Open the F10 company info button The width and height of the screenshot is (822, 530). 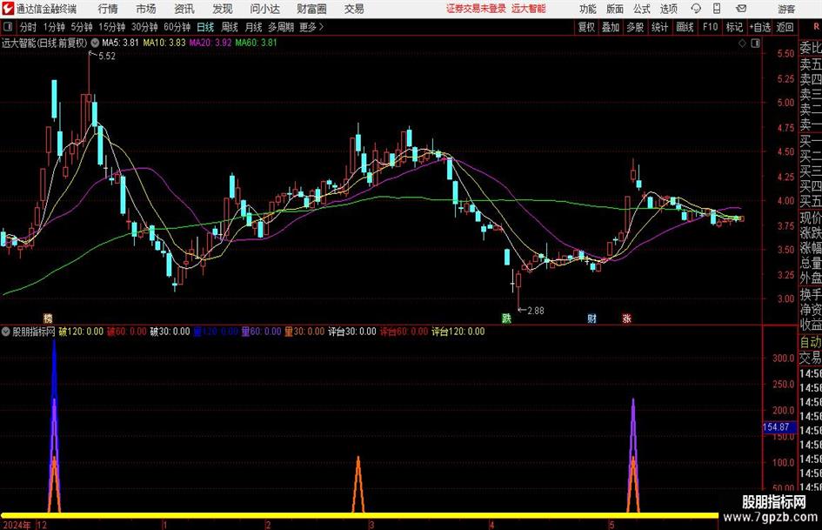[x=710, y=27]
